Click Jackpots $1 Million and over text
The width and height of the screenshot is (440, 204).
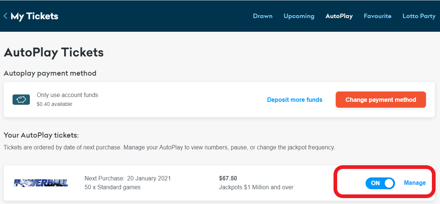click(x=256, y=187)
